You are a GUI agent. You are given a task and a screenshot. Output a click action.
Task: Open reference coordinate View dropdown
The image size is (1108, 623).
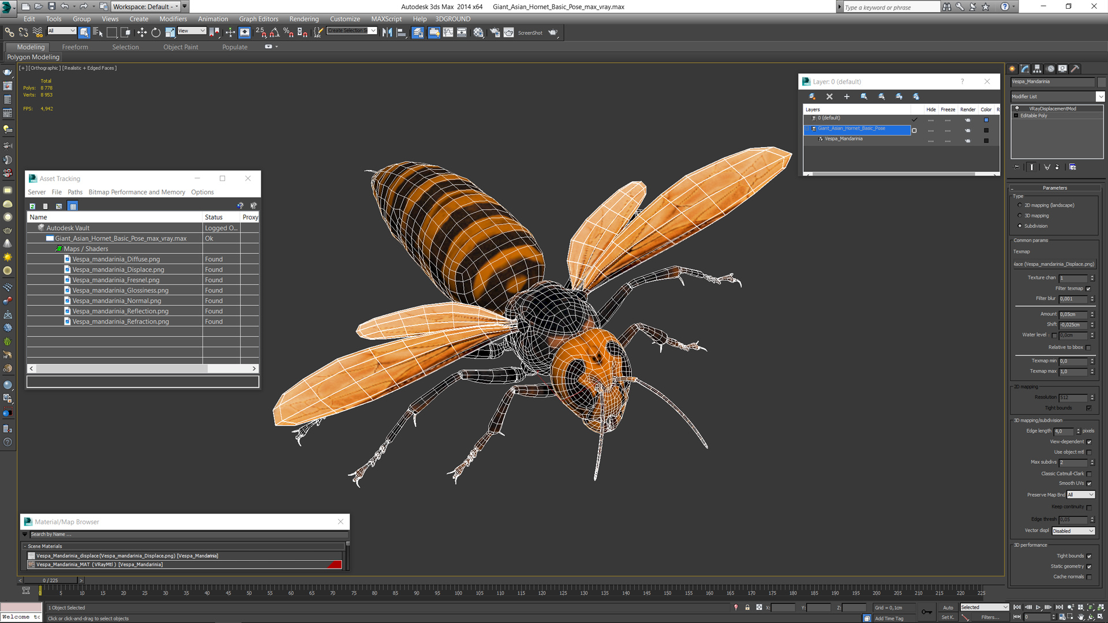192,31
